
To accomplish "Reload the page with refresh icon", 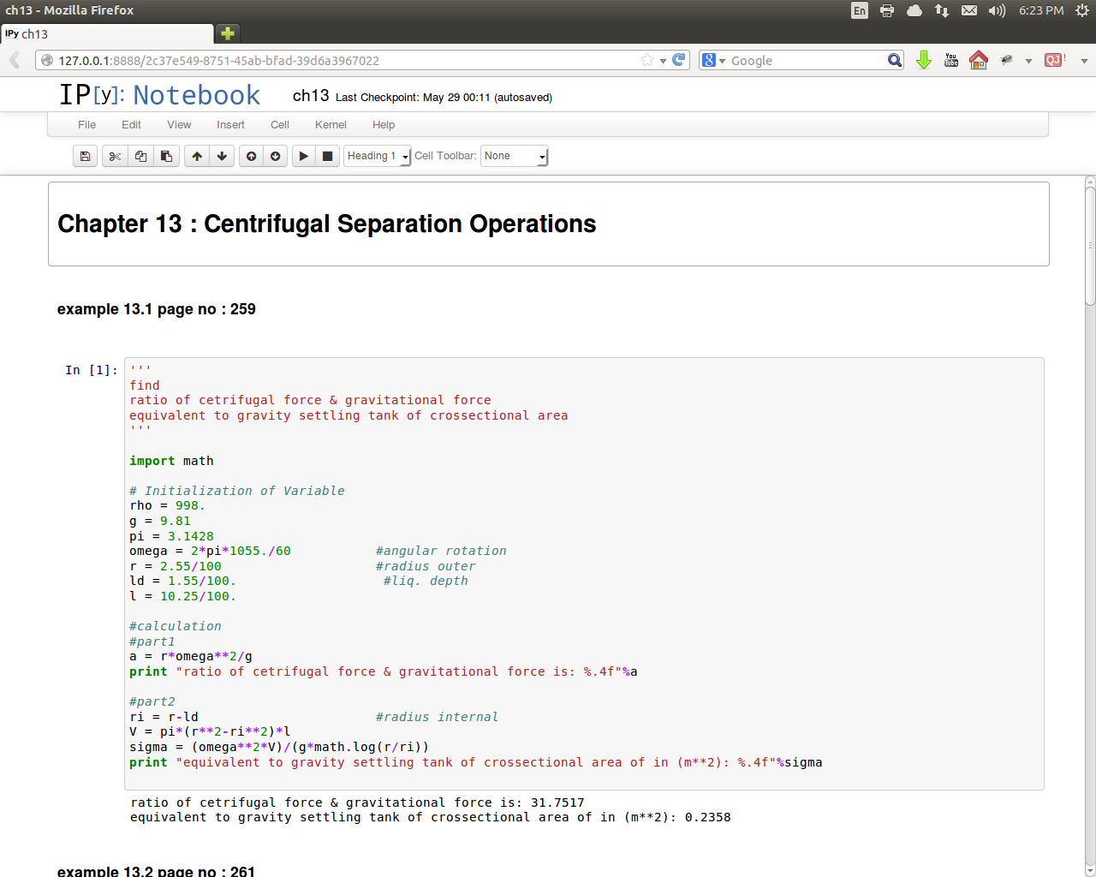I will (679, 60).
